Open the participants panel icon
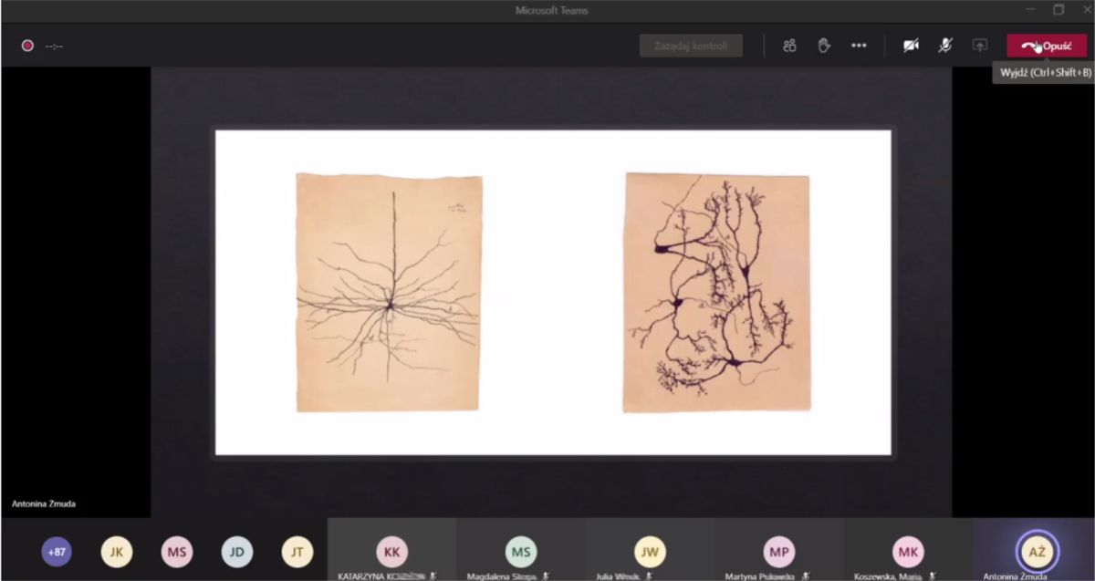The width and height of the screenshot is (1095, 581). point(789,46)
